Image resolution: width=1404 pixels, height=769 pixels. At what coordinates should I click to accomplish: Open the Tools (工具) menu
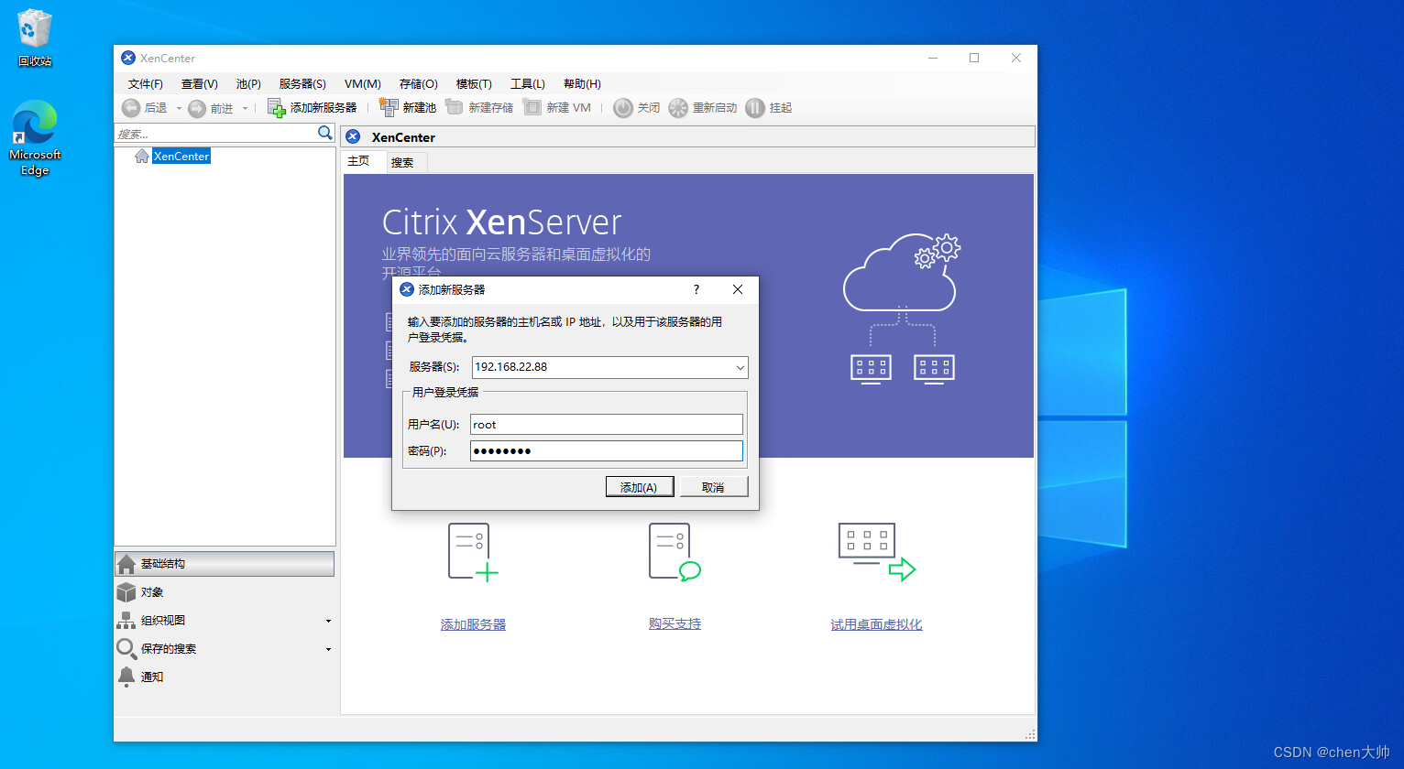tap(528, 83)
